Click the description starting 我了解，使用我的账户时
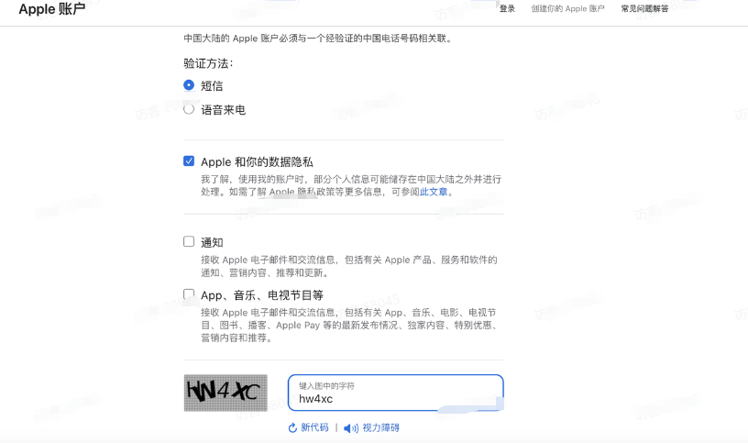Image resolution: width=748 pixels, height=443 pixels. pyautogui.click(x=351, y=185)
